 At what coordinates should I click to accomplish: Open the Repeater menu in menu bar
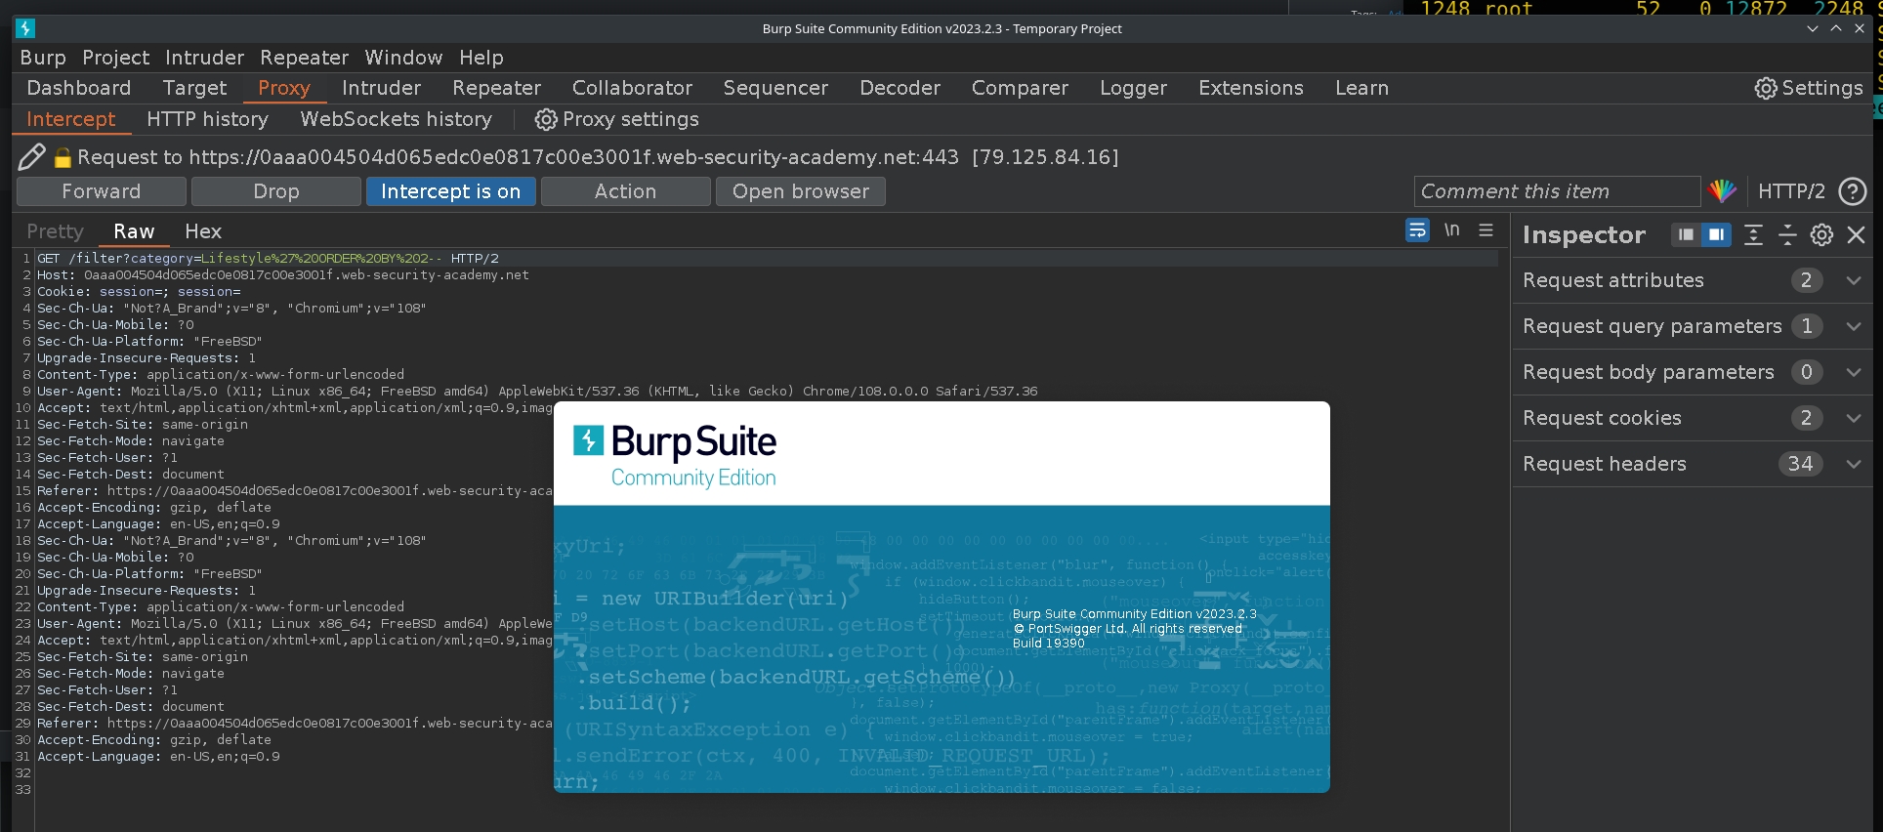304,58
